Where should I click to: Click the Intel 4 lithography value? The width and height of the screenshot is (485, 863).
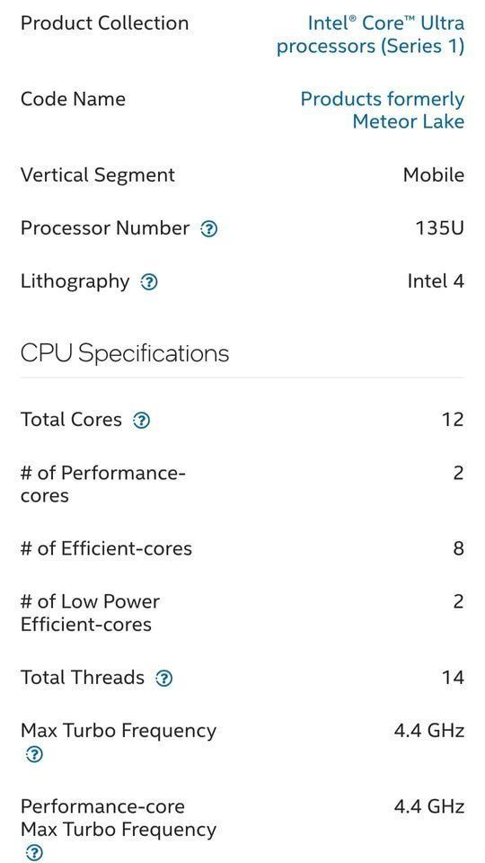pos(436,281)
